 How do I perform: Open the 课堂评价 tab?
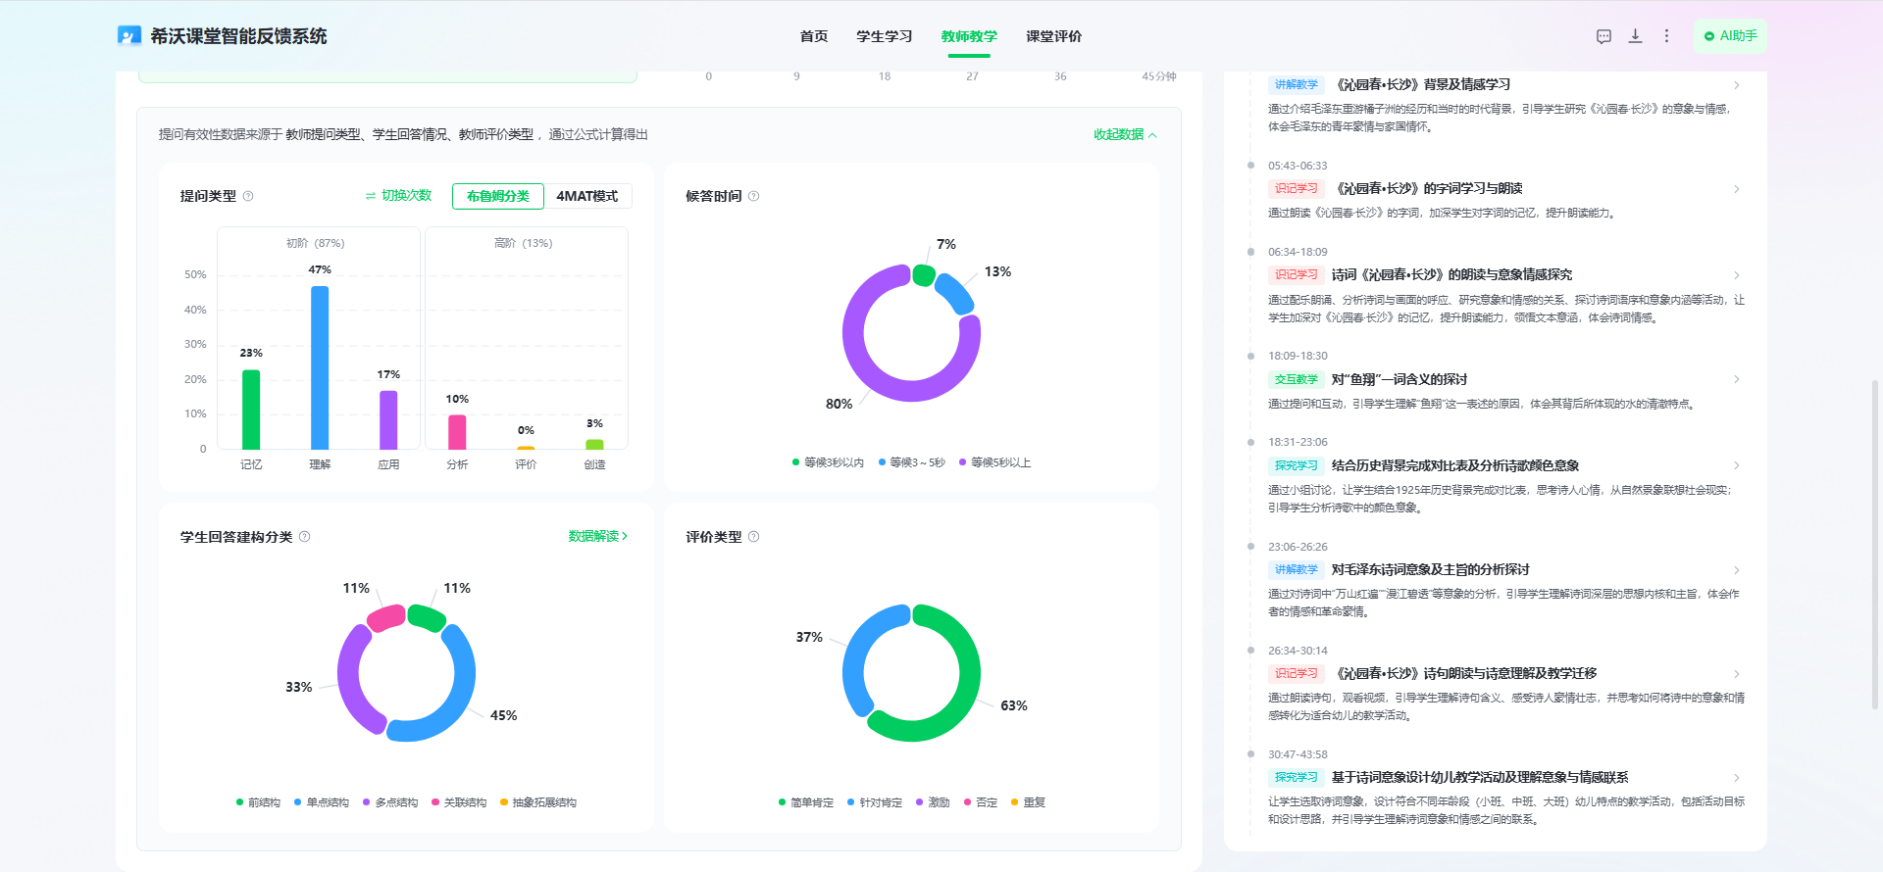click(x=1053, y=36)
